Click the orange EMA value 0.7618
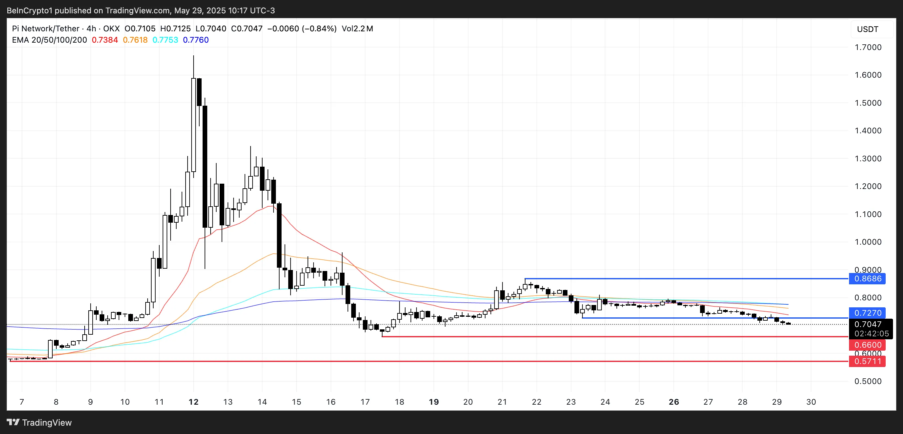This screenshot has width=903, height=434. pyautogui.click(x=135, y=40)
